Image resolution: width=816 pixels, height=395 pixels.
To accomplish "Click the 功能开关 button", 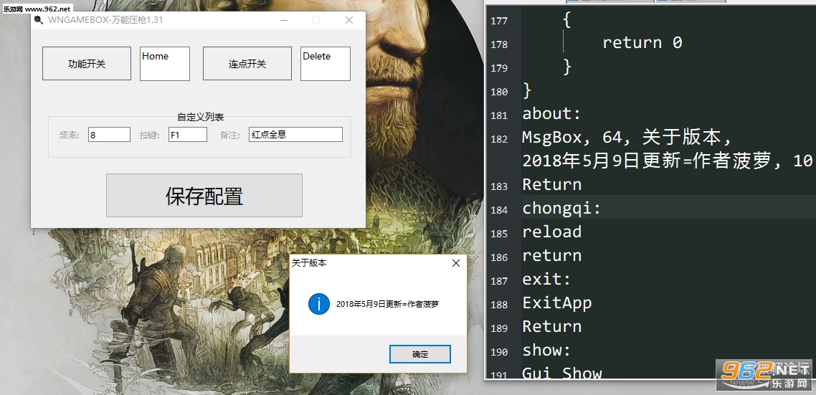I will point(86,64).
